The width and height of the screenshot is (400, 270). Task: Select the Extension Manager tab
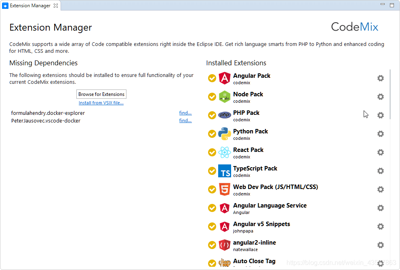30,6
